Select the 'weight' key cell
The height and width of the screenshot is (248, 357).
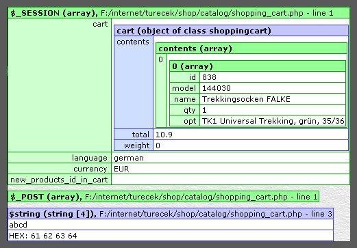pos(134,146)
